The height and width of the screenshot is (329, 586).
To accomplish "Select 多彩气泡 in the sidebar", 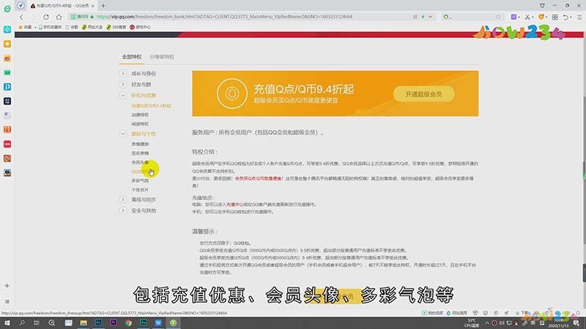I will [140, 181].
